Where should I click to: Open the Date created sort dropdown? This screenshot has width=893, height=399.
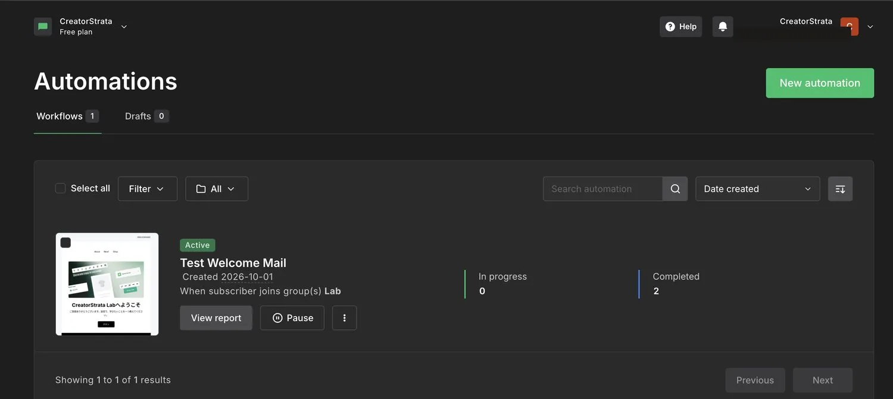pyautogui.click(x=757, y=188)
